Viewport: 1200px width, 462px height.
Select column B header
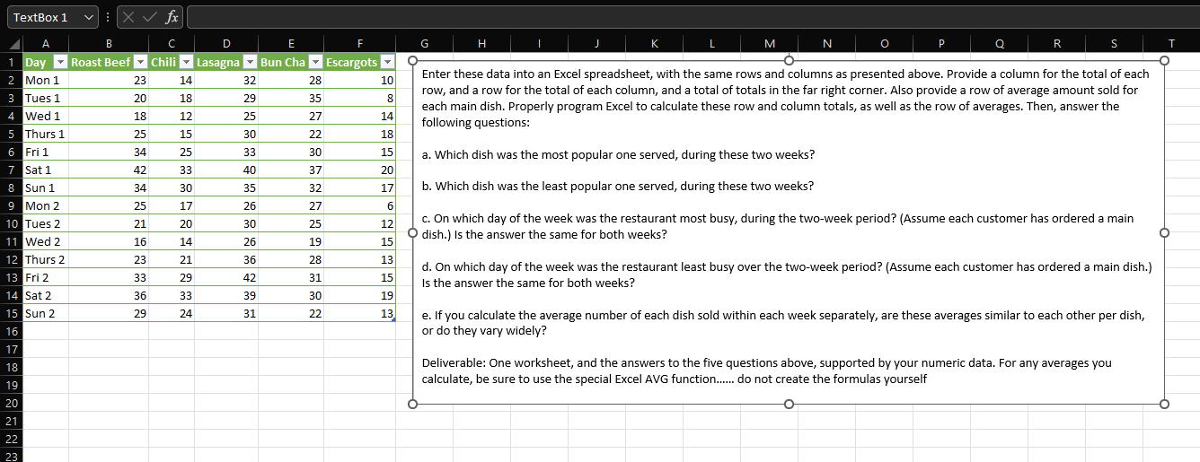pos(108,43)
